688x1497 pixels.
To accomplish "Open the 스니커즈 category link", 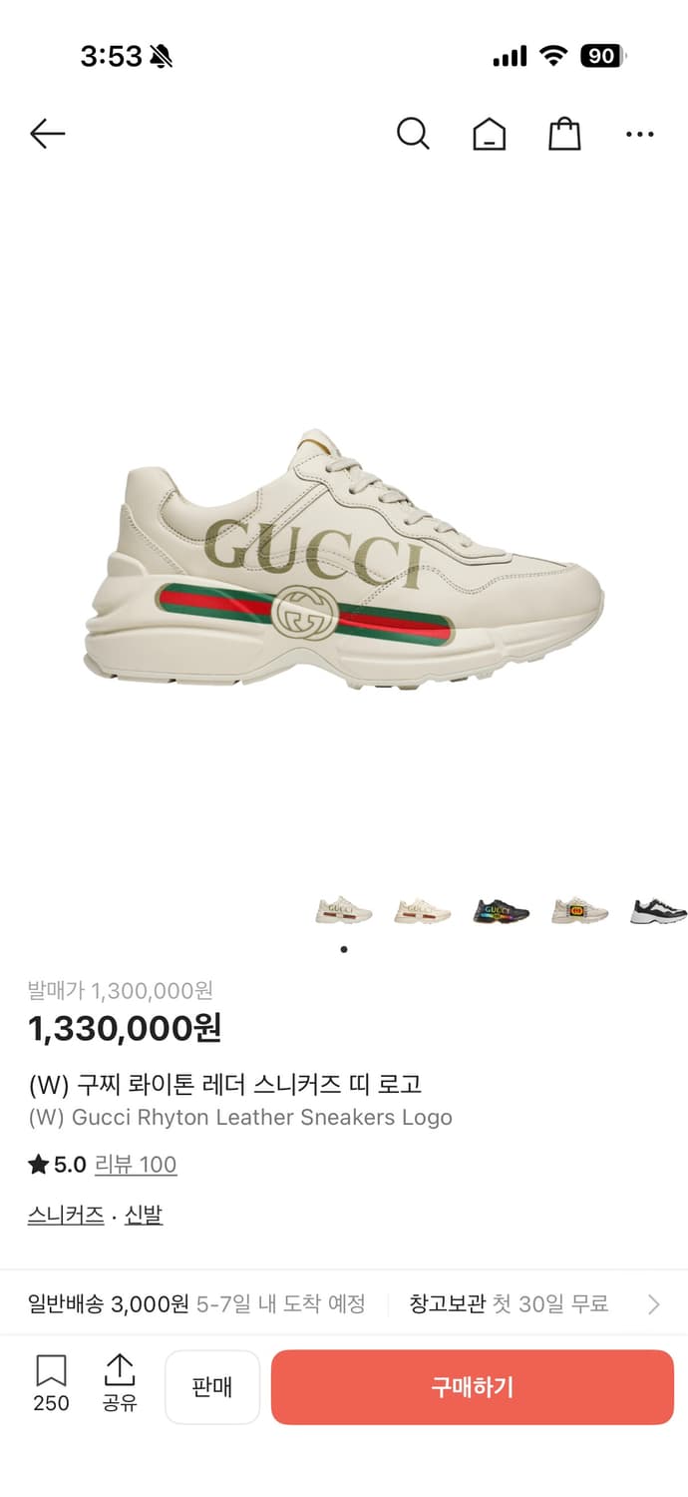I will [66, 1216].
